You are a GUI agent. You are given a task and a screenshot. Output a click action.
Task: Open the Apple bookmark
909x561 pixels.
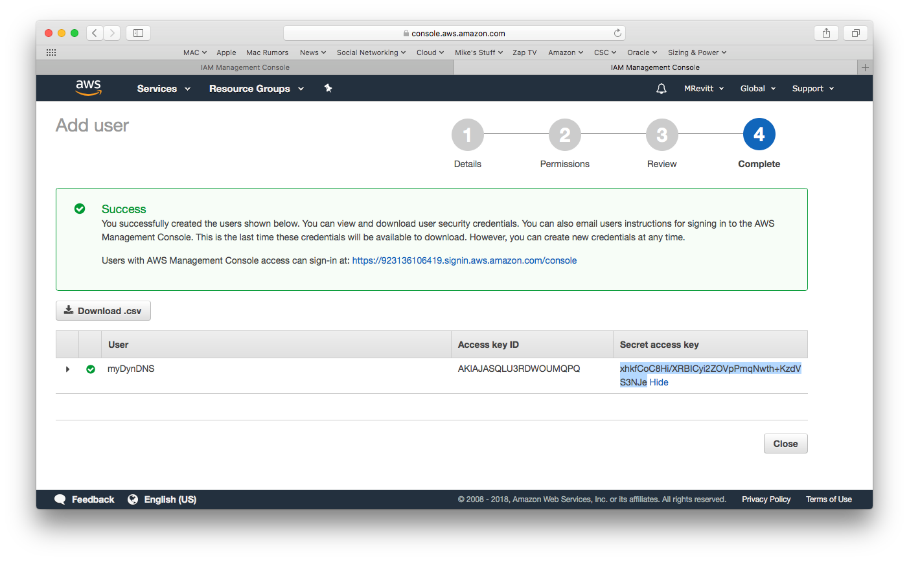coord(226,52)
